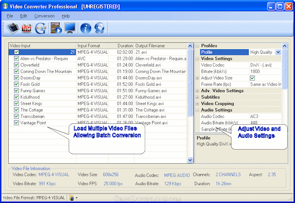Open the Help menu
The width and height of the screenshot is (295, 203).
65,16
